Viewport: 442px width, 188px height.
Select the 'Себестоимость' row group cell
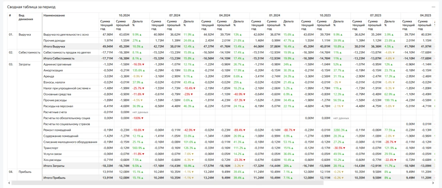[x=29, y=52]
